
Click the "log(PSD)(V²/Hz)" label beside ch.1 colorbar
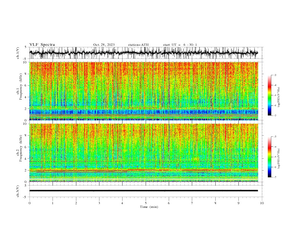click(279, 97)
